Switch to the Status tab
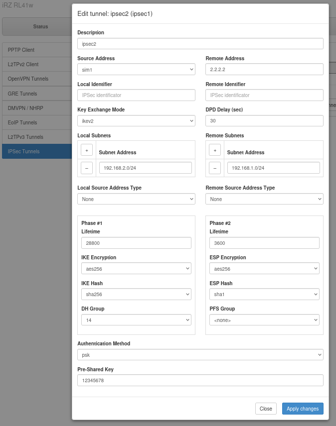This screenshot has width=336, height=426. 40,26
